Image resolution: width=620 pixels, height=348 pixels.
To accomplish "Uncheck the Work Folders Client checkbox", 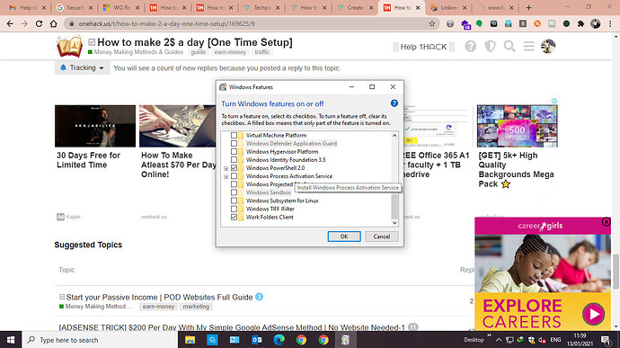I will point(235,217).
